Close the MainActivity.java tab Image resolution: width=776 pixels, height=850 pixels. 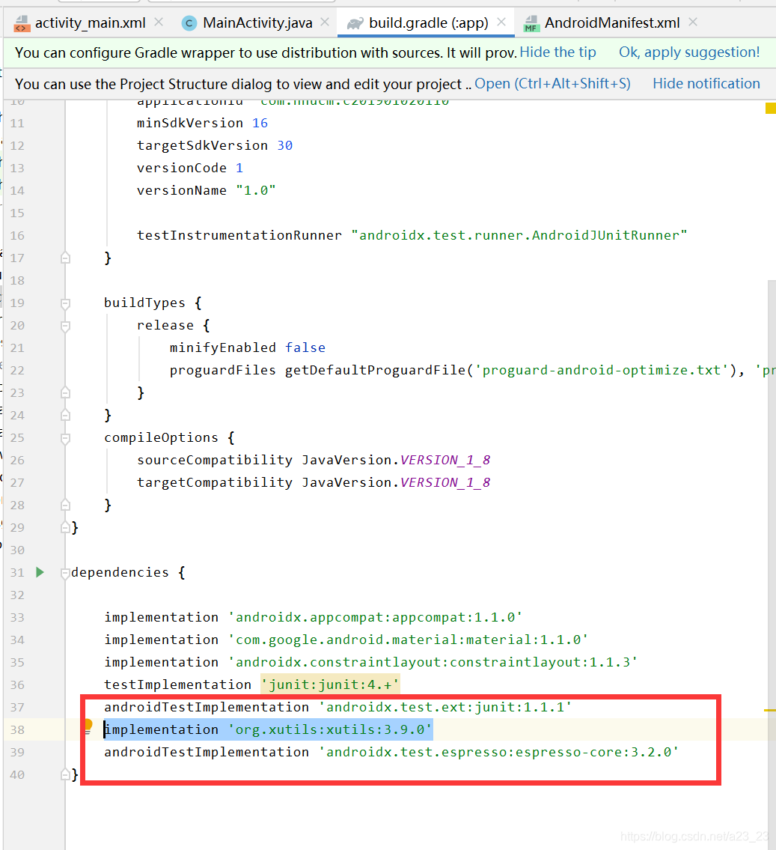[325, 22]
